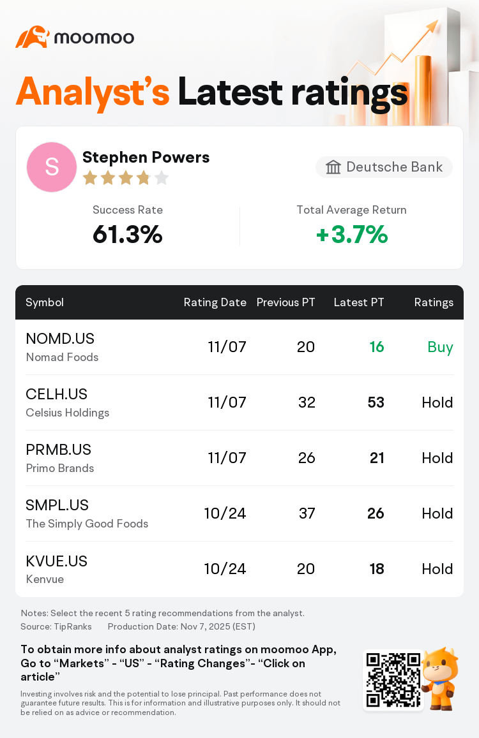Click the QR code image

[392, 680]
